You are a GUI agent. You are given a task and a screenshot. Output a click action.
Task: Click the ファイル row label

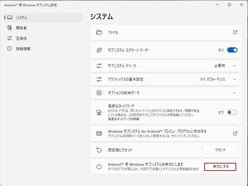113,32
